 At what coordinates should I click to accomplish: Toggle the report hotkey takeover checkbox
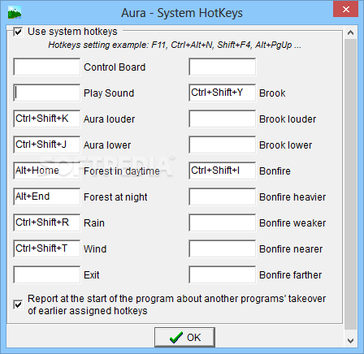coord(18,304)
